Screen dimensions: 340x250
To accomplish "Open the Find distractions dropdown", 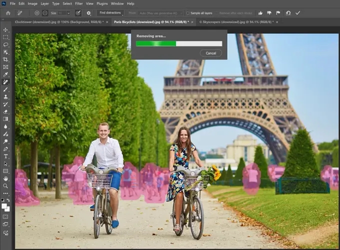I will (x=110, y=13).
